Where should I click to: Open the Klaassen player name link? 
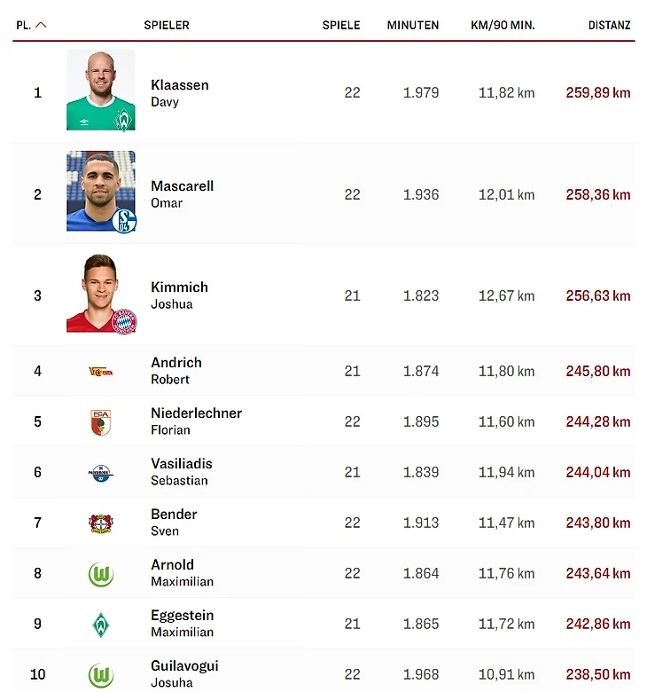[x=180, y=85]
